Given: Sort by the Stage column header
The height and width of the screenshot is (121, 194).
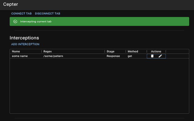Looking at the screenshot, I should tap(110, 51).
